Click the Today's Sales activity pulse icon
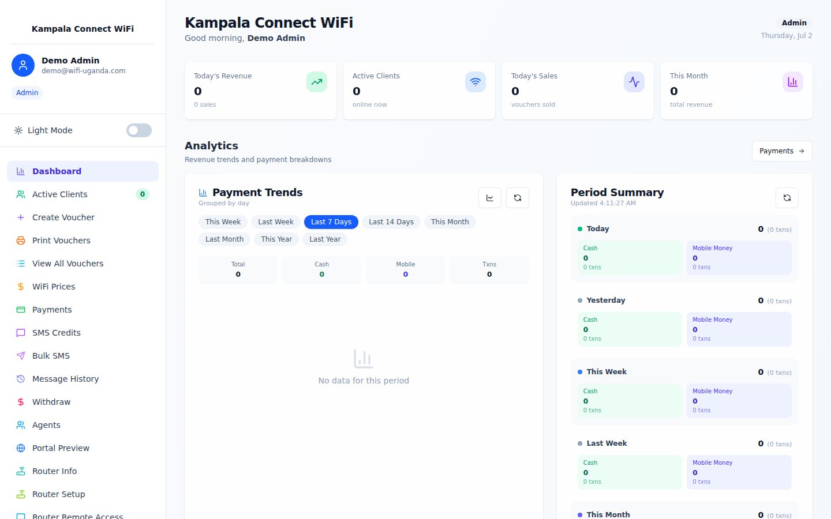This screenshot has width=831, height=519. 634,82
